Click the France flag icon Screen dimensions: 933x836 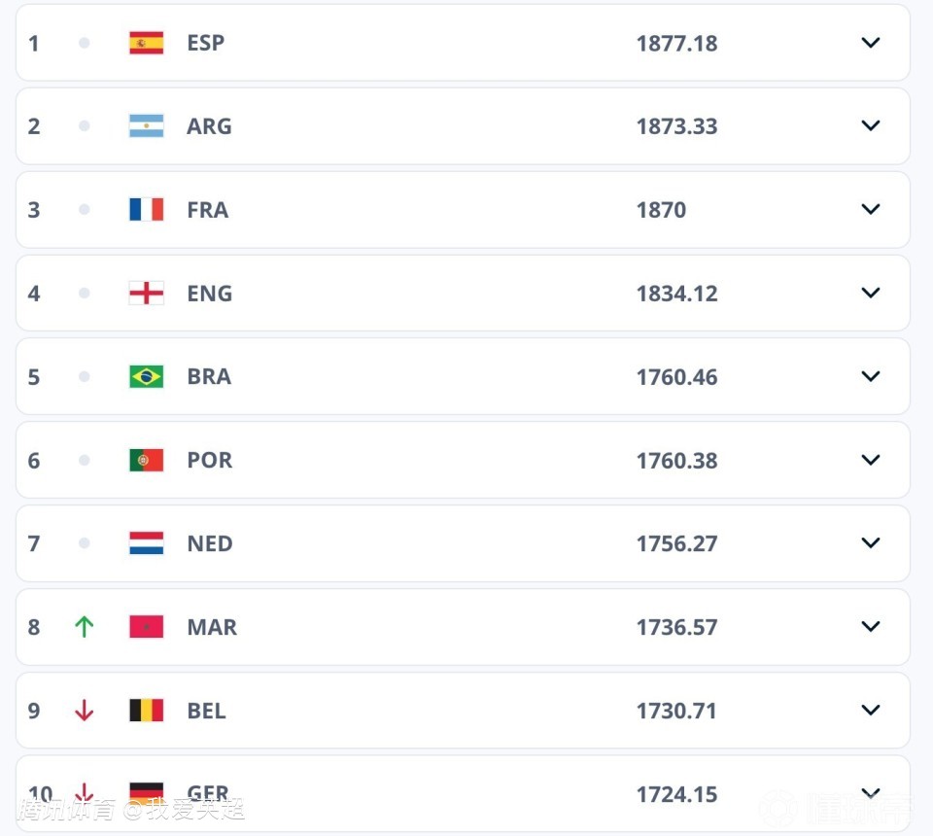[x=147, y=210]
